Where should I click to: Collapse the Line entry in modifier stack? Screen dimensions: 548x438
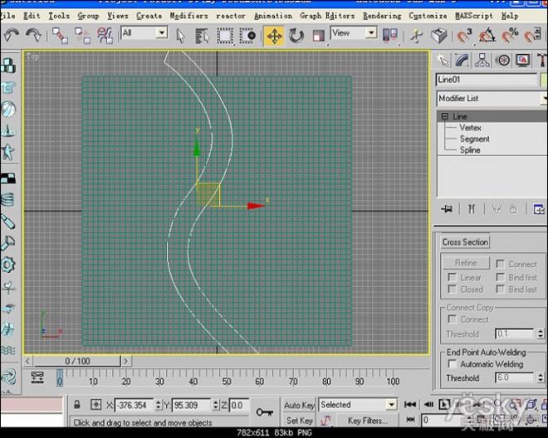tap(445, 116)
